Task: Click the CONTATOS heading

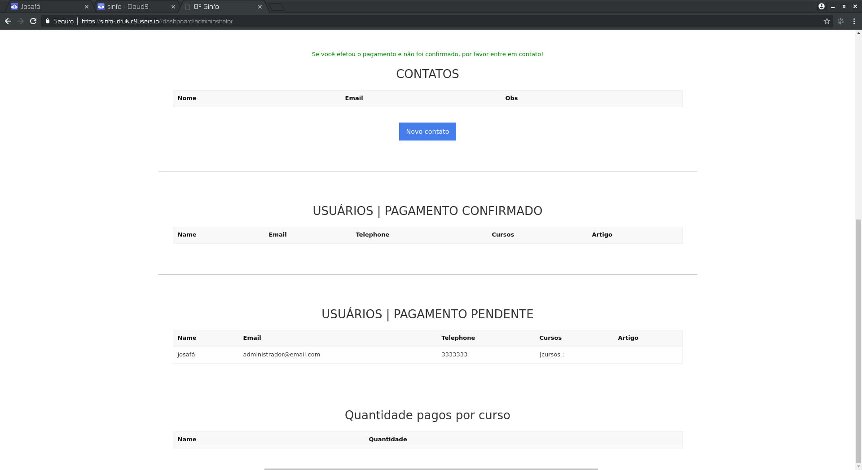Action: pyautogui.click(x=427, y=74)
